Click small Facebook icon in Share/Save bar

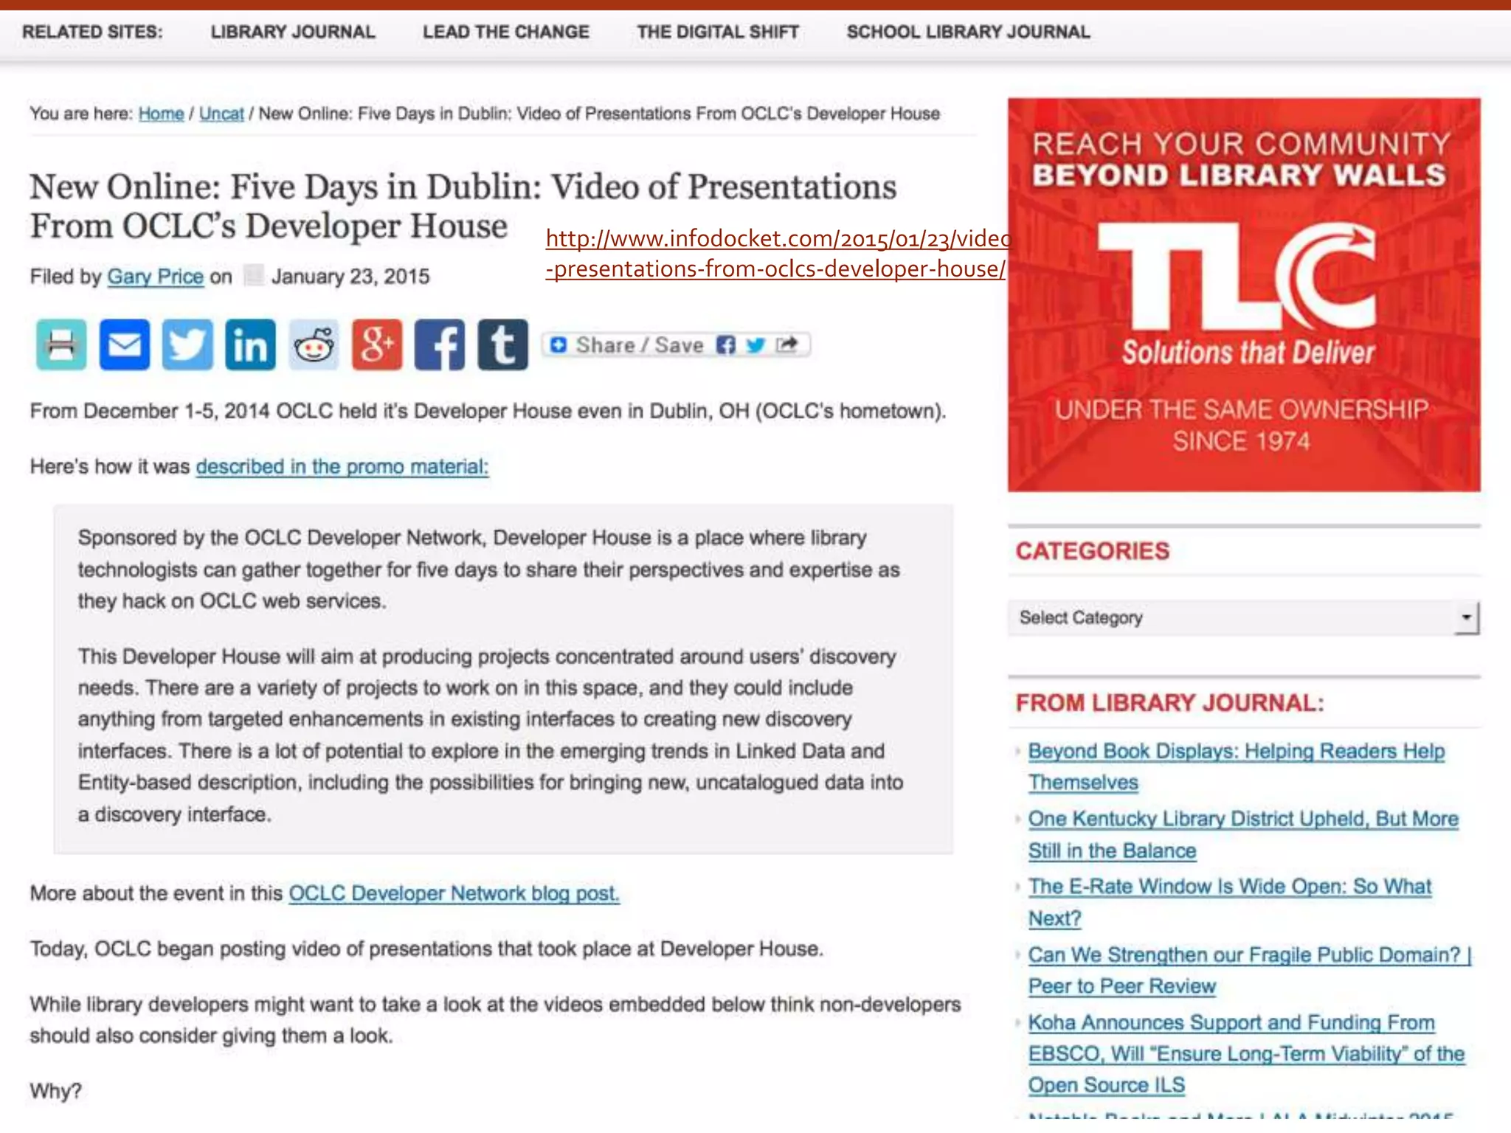(x=726, y=344)
